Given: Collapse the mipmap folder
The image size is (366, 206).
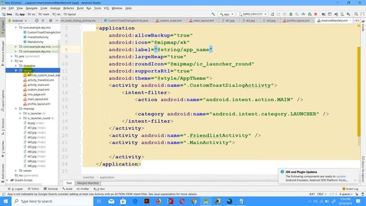Looking at the screenshot, I should pyautogui.click(x=16, y=109).
